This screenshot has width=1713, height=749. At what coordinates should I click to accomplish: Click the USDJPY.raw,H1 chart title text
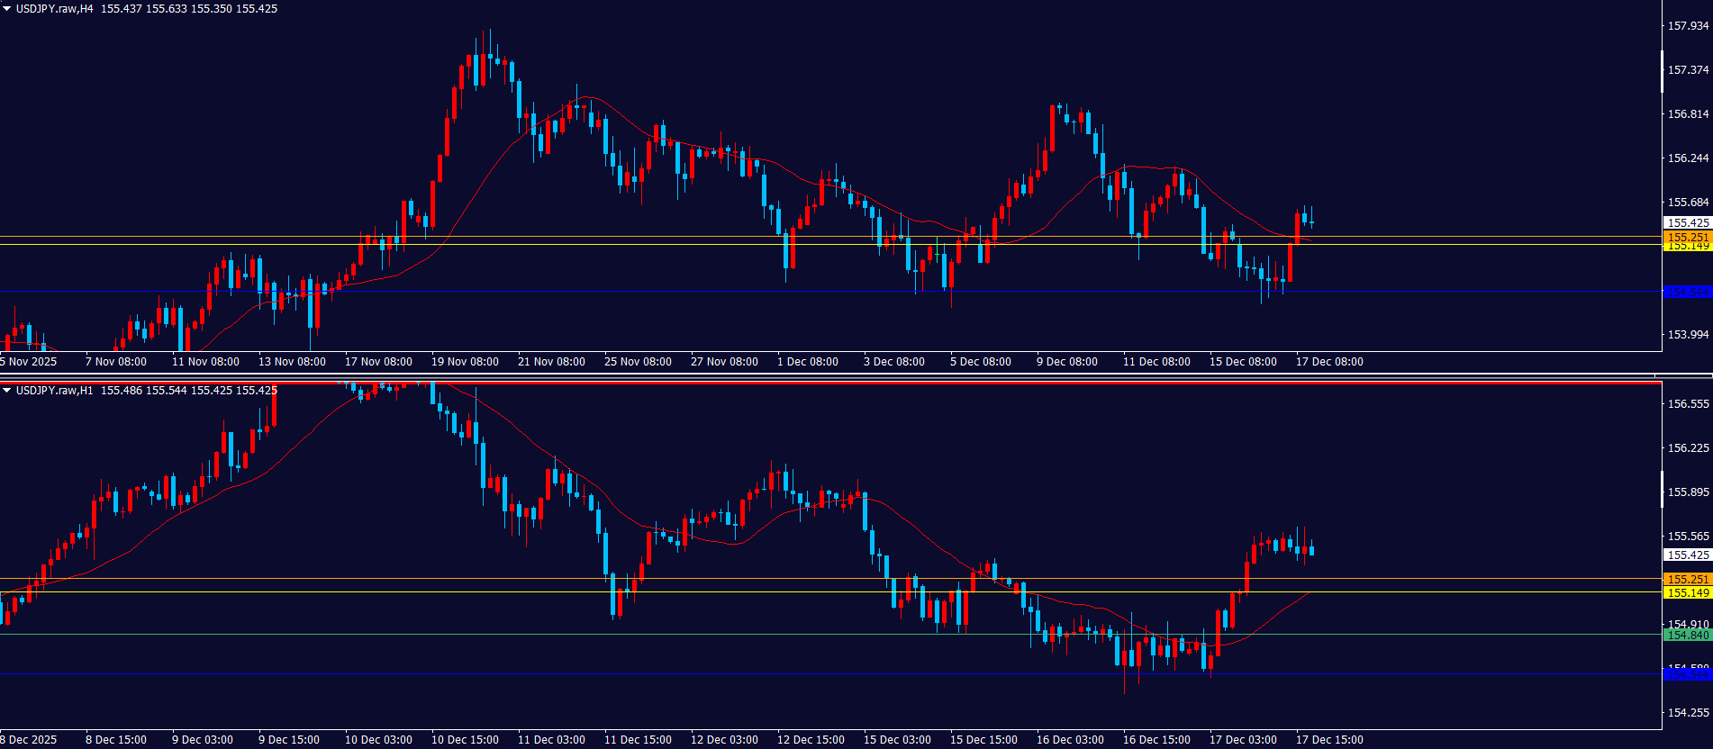[54, 391]
